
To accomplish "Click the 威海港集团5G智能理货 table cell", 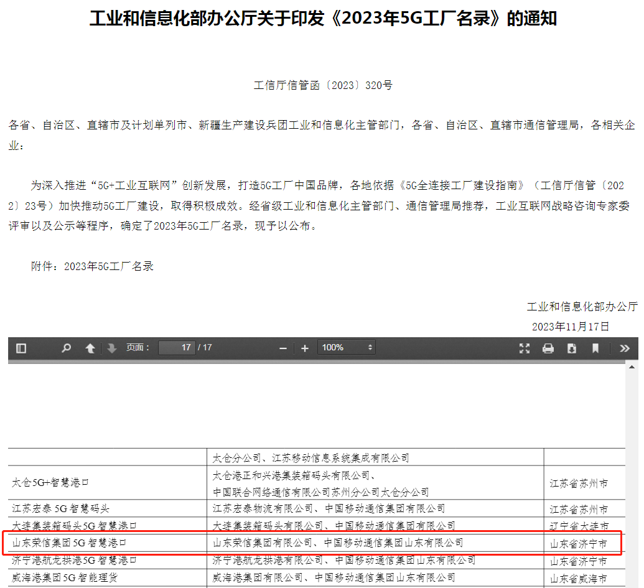I will pyautogui.click(x=65, y=578).
